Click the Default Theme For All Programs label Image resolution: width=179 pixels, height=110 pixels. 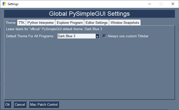[30, 36]
